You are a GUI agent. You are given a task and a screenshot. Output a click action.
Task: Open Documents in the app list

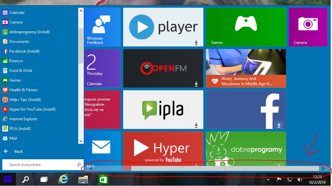pyautogui.click(x=16, y=42)
